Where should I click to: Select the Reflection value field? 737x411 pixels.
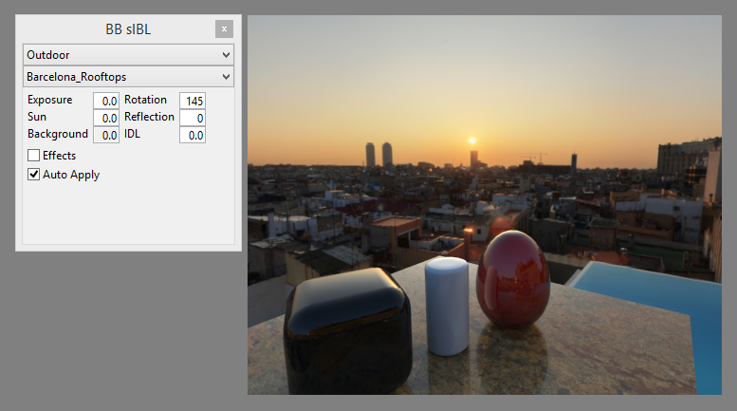193,118
